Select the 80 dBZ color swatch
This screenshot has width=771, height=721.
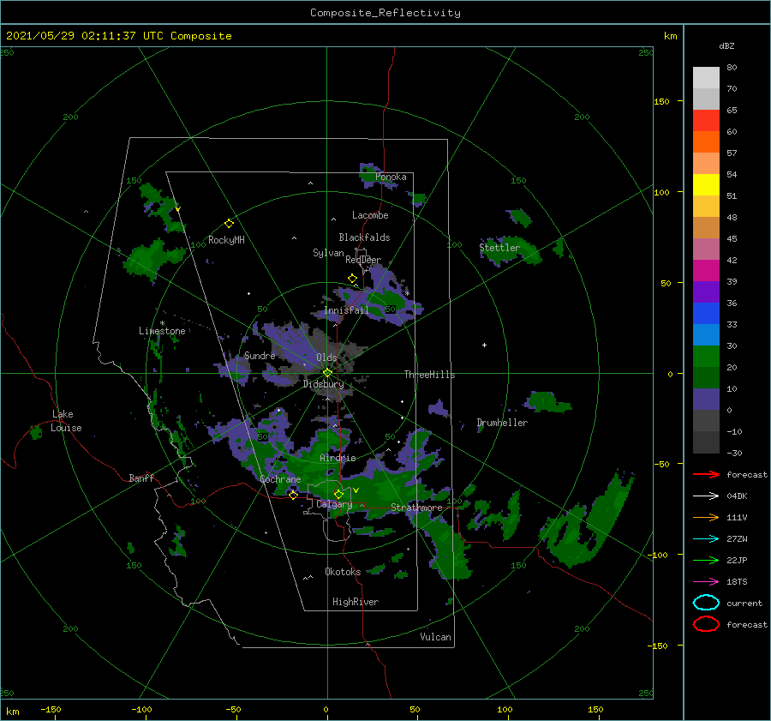pyautogui.click(x=706, y=77)
